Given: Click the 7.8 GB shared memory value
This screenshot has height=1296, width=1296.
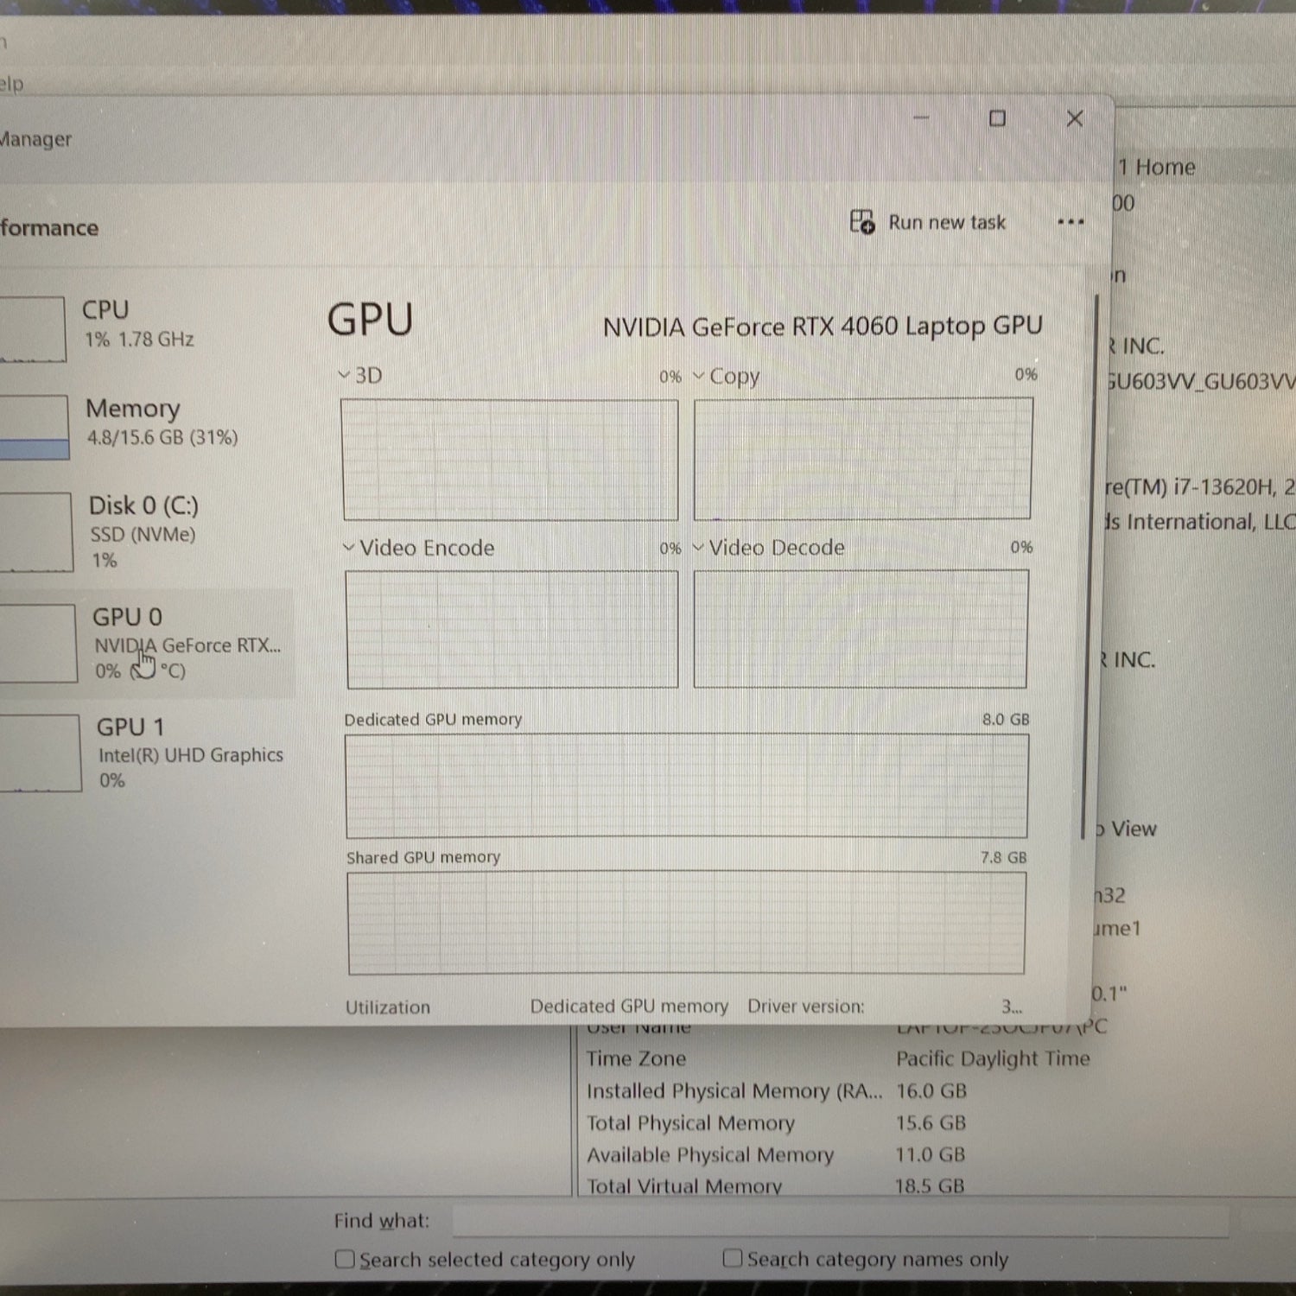Looking at the screenshot, I should (1003, 857).
